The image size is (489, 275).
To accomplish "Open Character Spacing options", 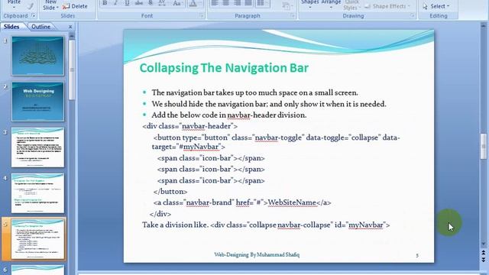I will [162, 3].
